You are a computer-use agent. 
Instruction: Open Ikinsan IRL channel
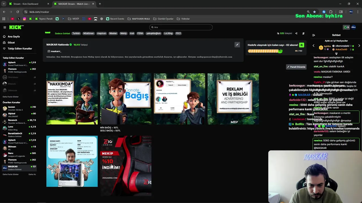[x=19, y=148]
